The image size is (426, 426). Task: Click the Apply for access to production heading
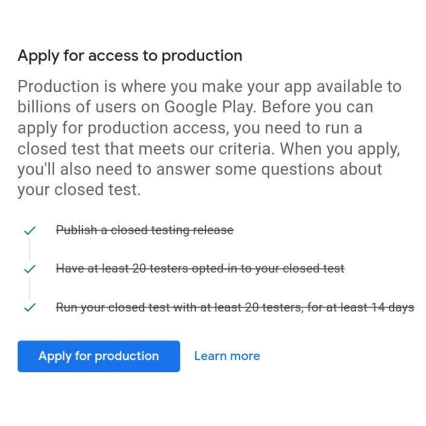point(130,56)
